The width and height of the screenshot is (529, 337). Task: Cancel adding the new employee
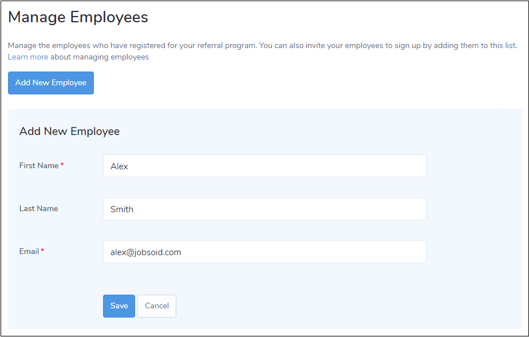(x=157, y=306)
